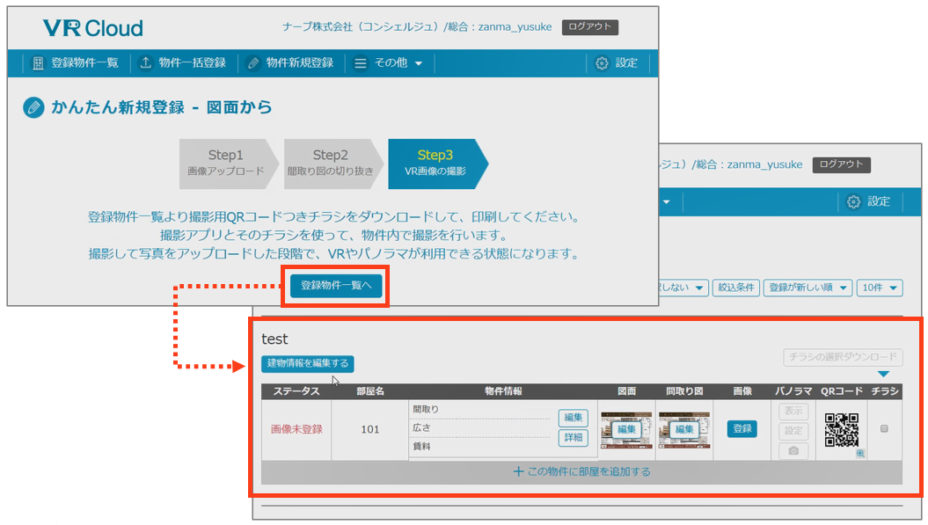Click the pencil icon beside かんたん新規登録 heading
This screenshot has width=928, height=525.
click(x=33, y=108)
